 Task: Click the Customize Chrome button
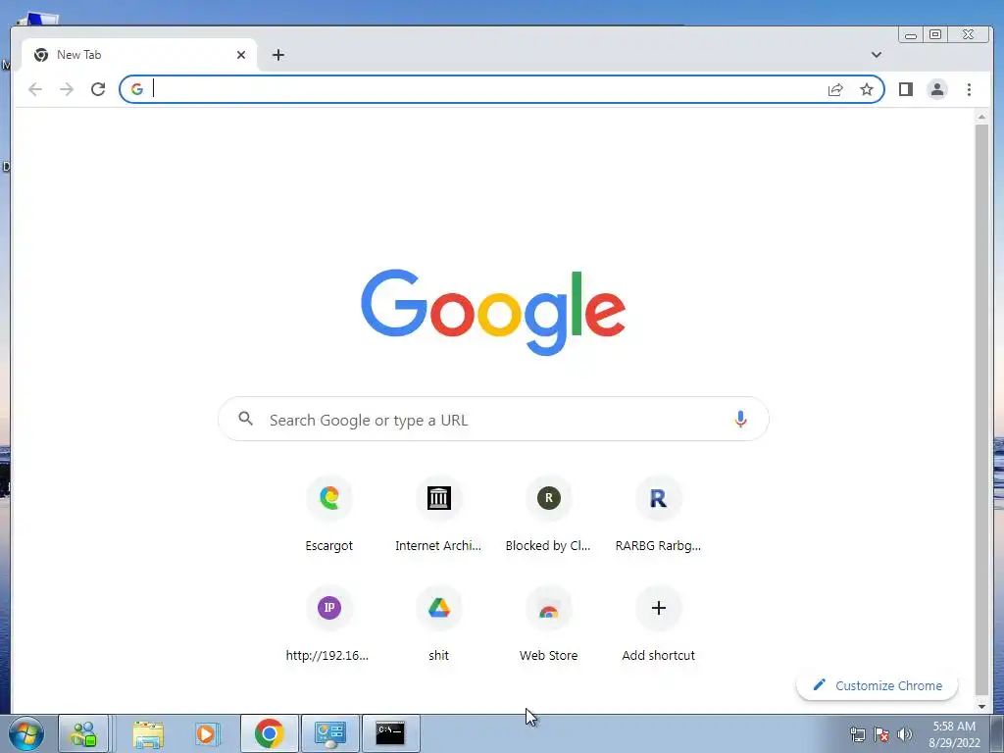[x=877, y=685]
